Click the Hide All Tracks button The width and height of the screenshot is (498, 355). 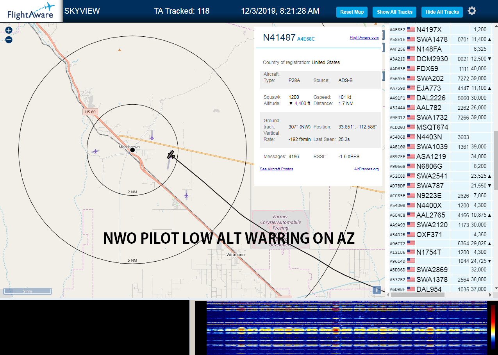pos(442,12)
